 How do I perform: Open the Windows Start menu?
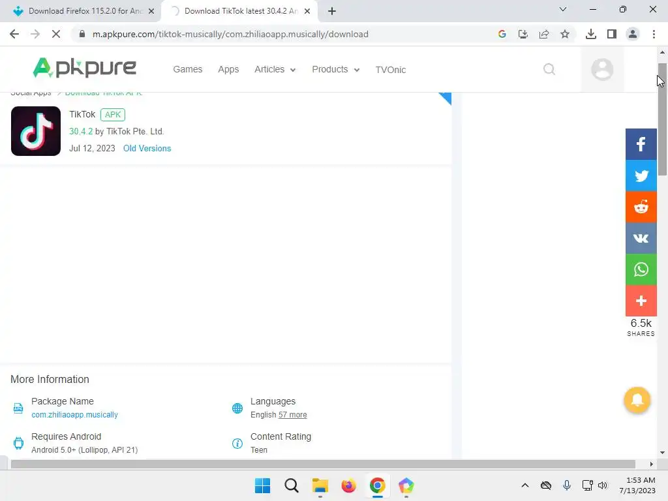click(x=262, y=485)
